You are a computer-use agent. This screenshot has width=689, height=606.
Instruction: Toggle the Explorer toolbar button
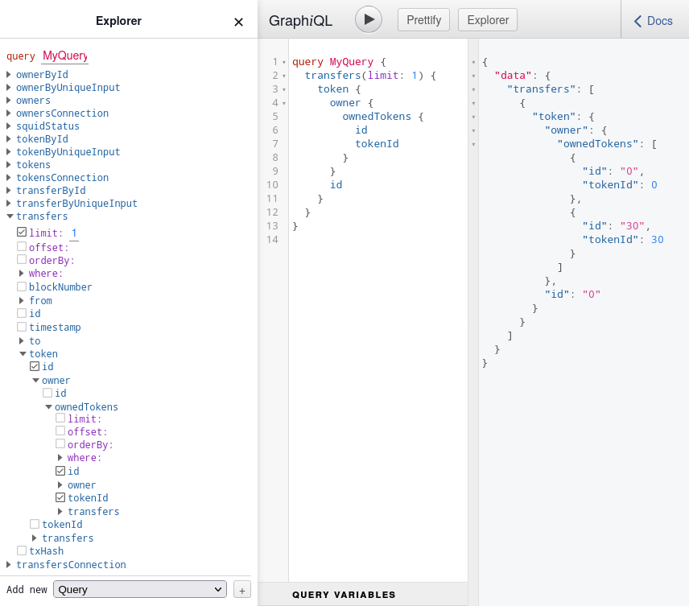pos(487,20)
